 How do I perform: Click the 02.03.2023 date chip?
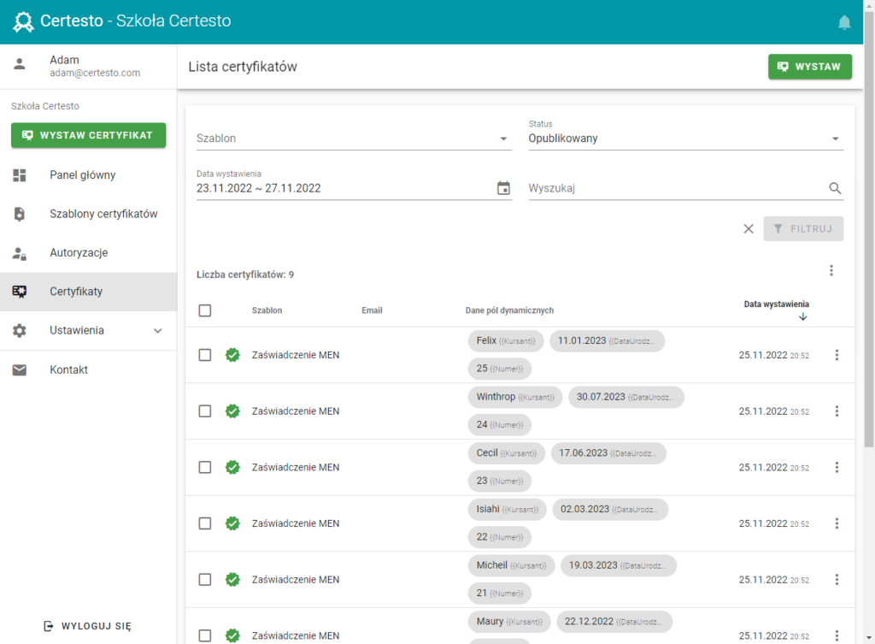point(610,510)
